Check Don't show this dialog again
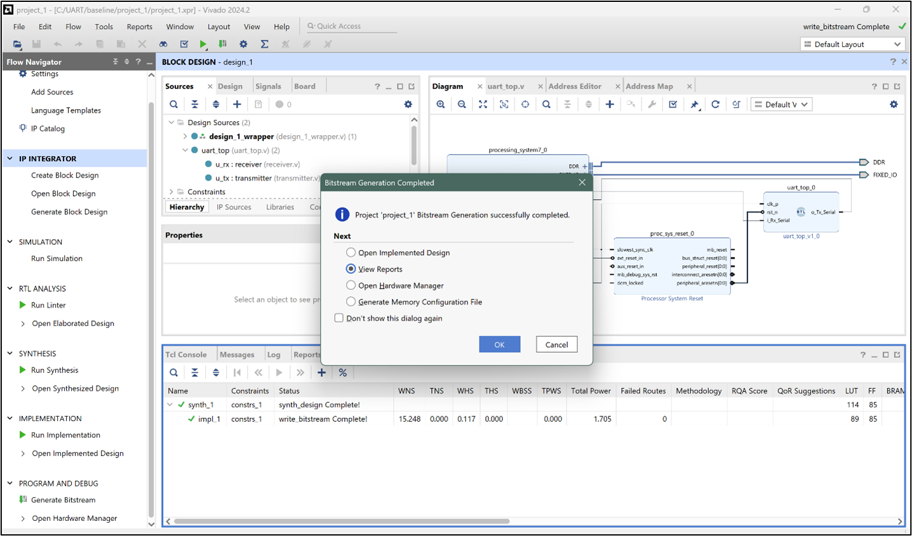912x536 pixels. coord(339,317)
